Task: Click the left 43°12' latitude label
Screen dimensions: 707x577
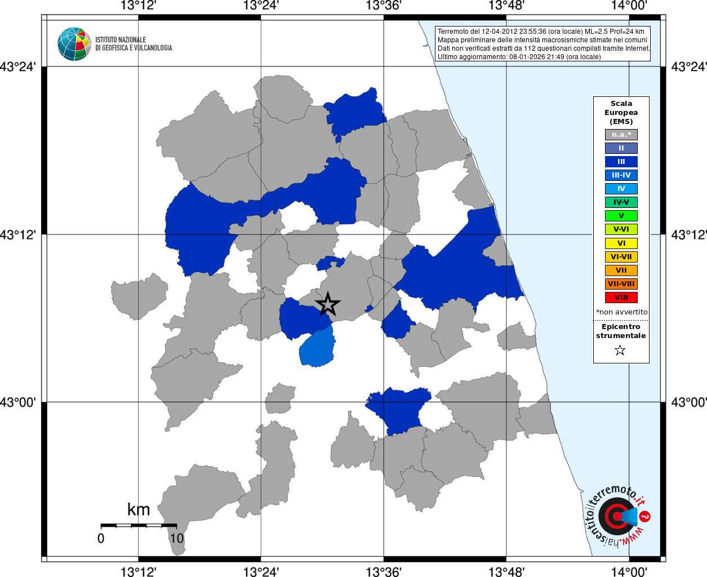Action: (x=18, y=234)
